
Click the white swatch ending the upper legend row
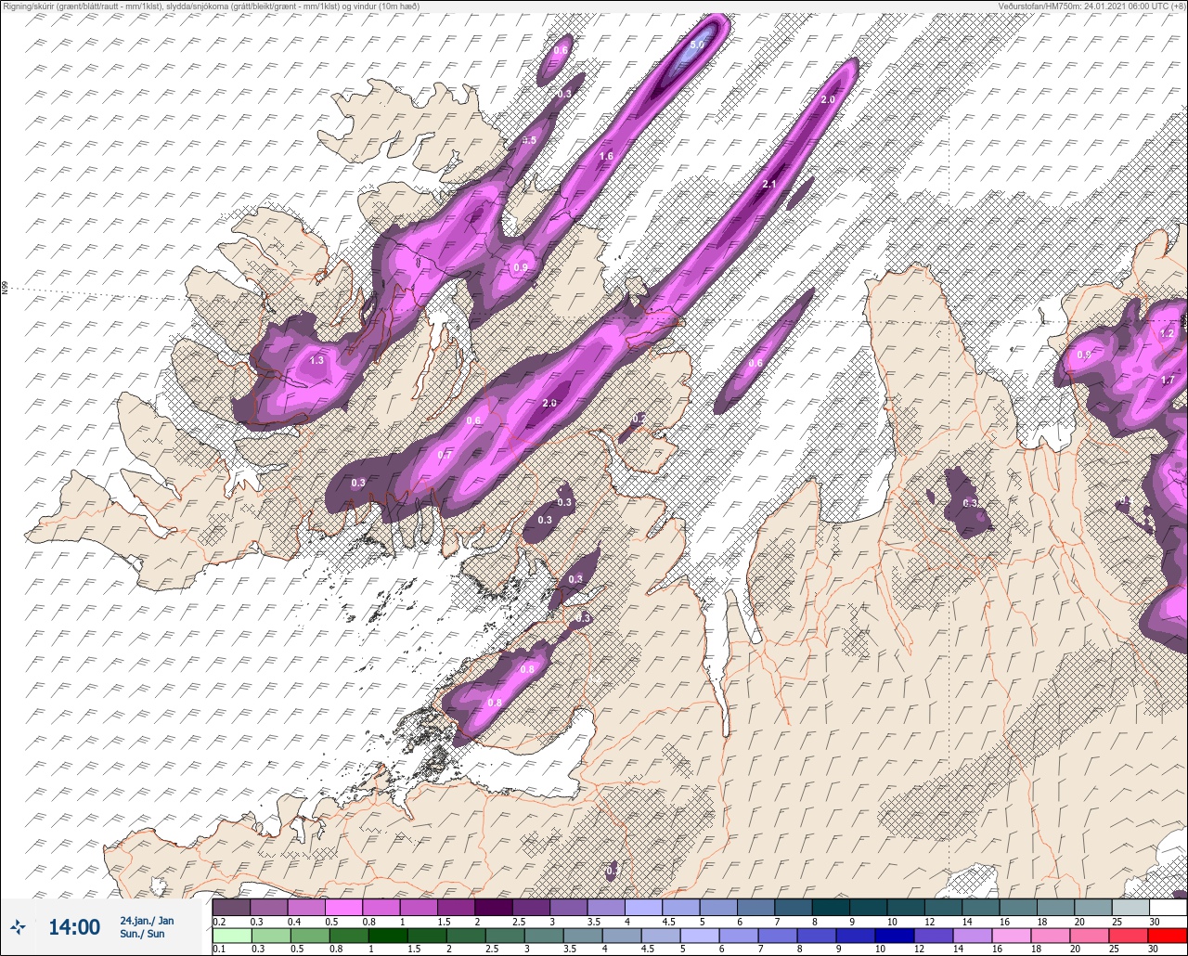[x=1168, y=907]
